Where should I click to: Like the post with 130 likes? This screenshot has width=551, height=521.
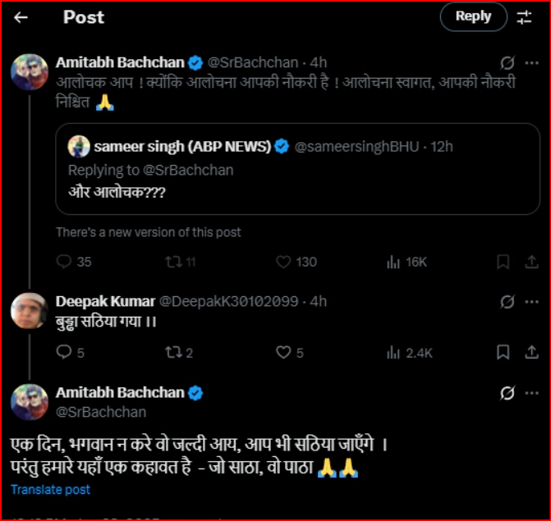point(284,262)
